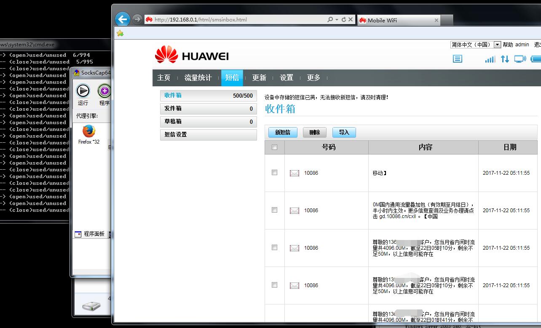The width and height of the screenshot is (541, 328).
Task: Check the box for the fourth 10086 message
Action: [275, 285]
